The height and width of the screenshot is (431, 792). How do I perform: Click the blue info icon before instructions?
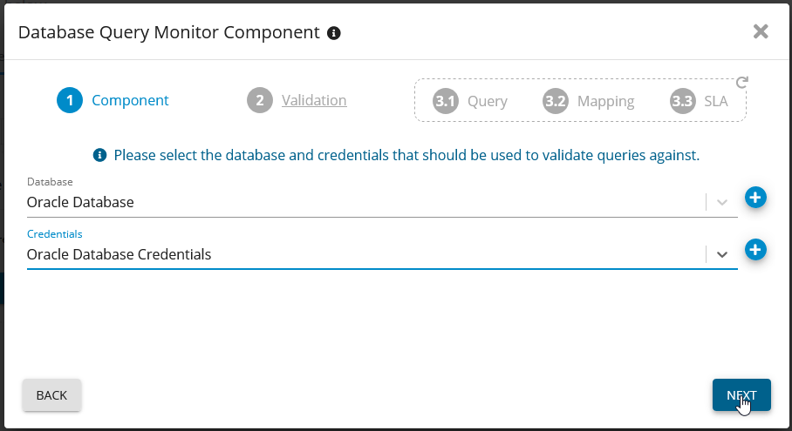click(x=99, y=156)
